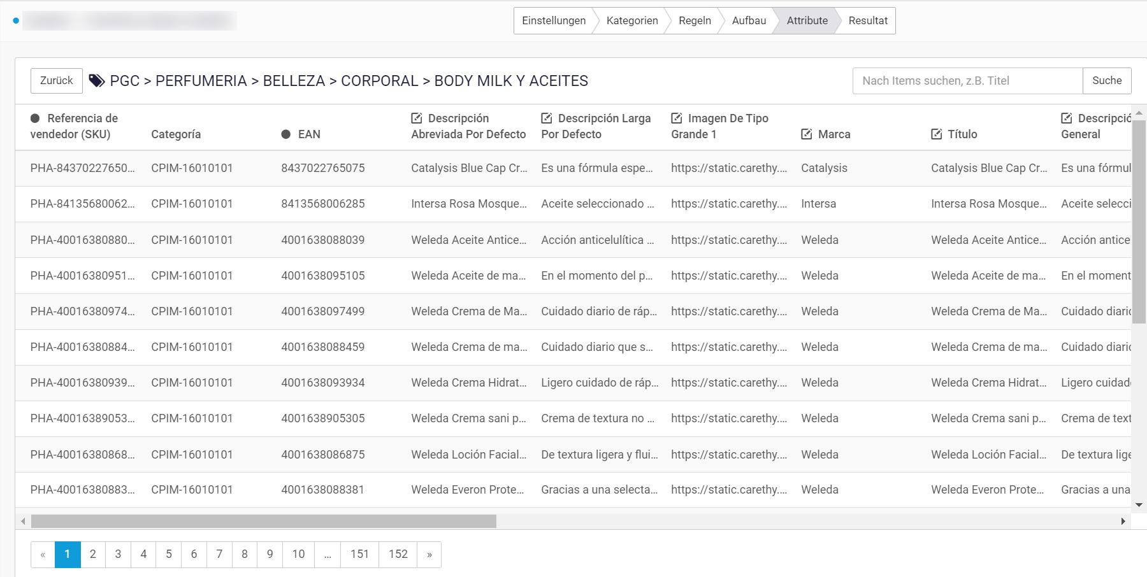Click edit icon next to Descripción Larga header
This screenshot has width=1147, height=577.
pyautogui.click(x=547, y=118)
